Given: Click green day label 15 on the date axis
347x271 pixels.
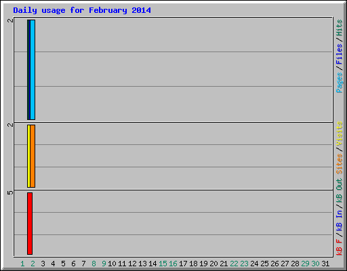Looking at the screenshot, I should [x=163, y=264].
